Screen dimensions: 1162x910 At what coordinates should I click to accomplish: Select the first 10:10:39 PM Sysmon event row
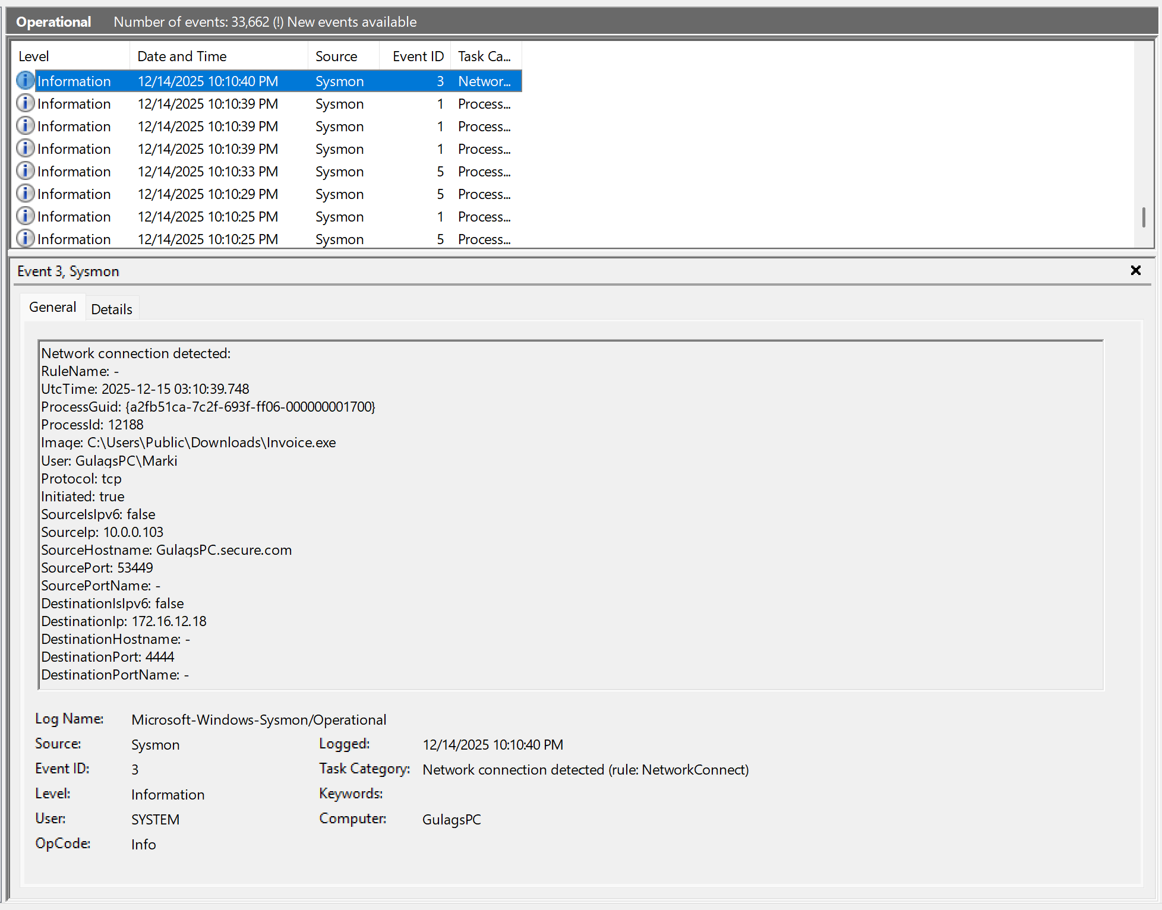point(266,104)
